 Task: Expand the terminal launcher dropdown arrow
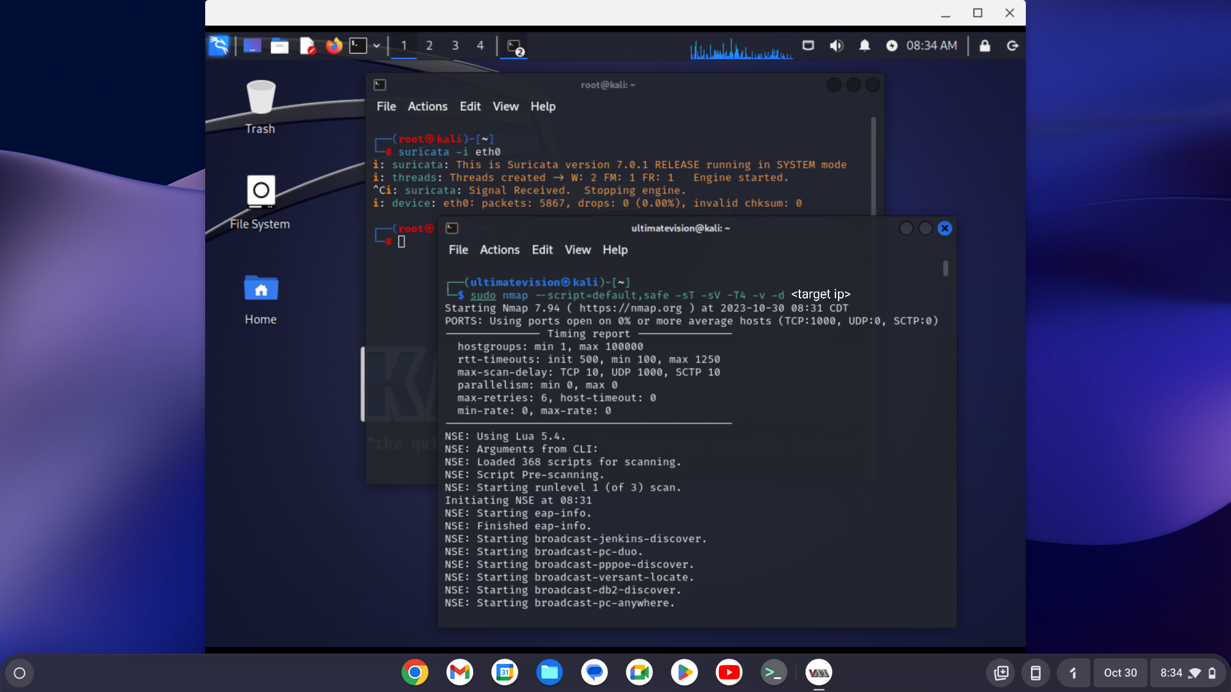point(377,45)
